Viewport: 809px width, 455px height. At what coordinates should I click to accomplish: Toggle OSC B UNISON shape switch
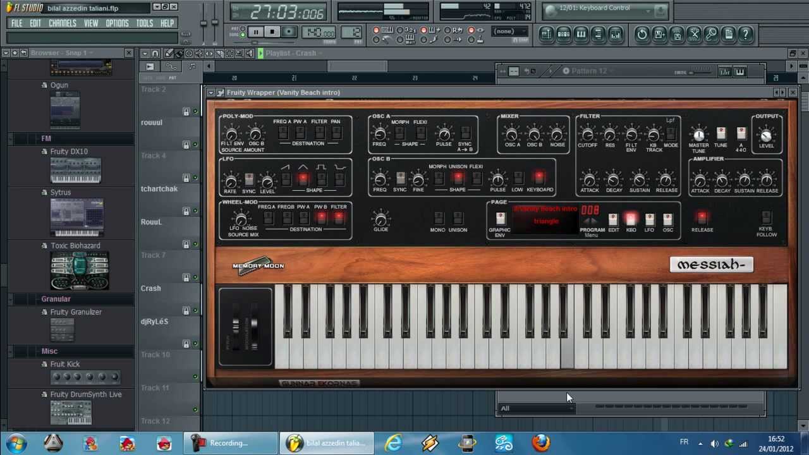pos(458,178)
